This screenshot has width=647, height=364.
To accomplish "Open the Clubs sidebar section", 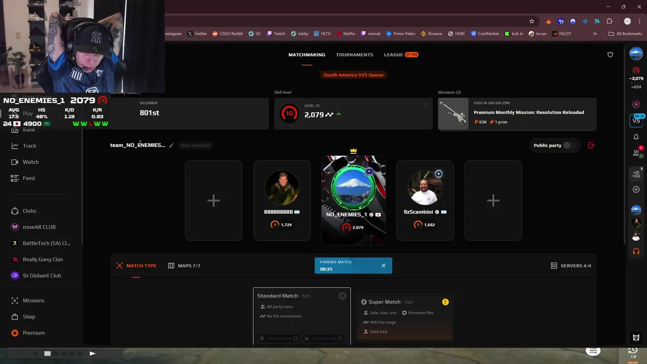I will pyautogui.click(x=29, y=211).
